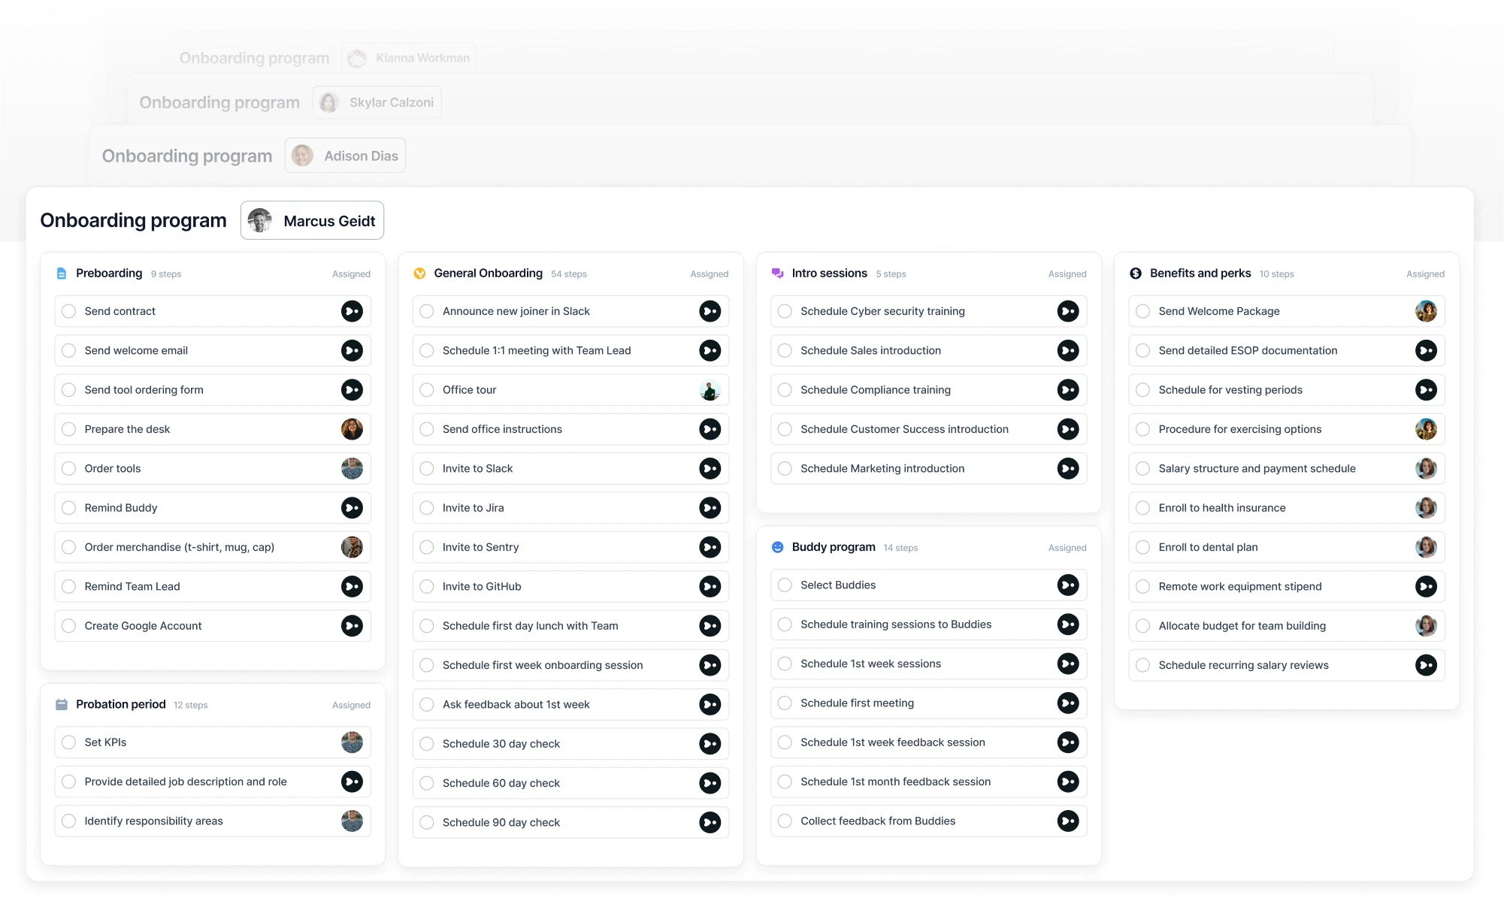Click the calendar icon beside Probation period
The image size is (1504, 901).
[62, 705]
